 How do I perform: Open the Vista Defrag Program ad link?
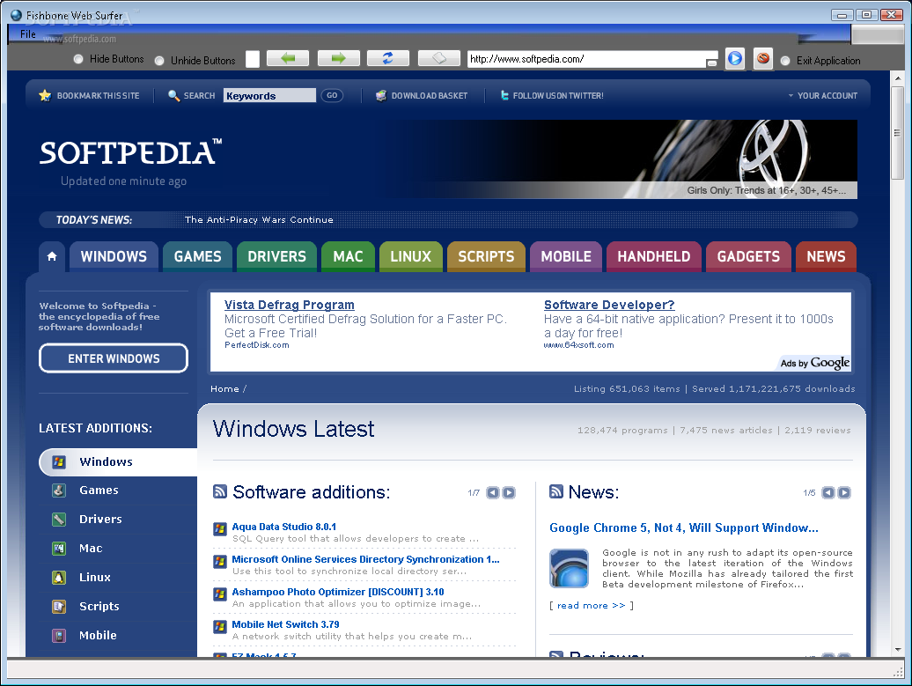tap(289, 305)
